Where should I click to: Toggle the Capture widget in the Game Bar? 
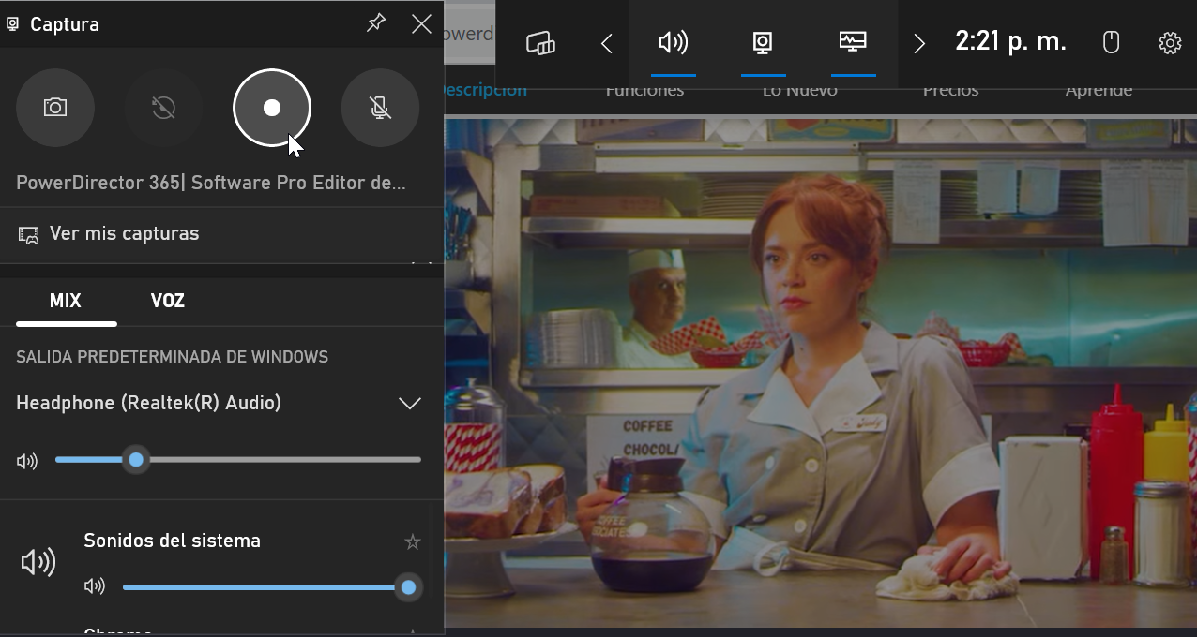763,43
